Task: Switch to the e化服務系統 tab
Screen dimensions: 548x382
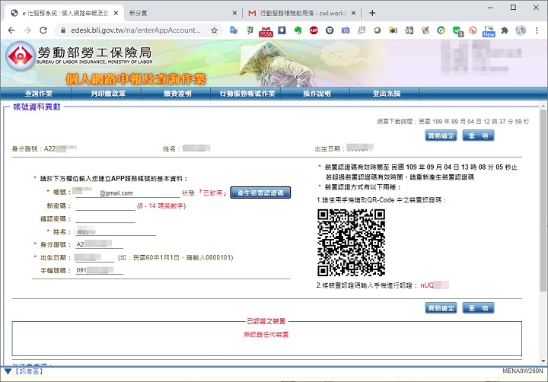Action: tap(65, 13)
